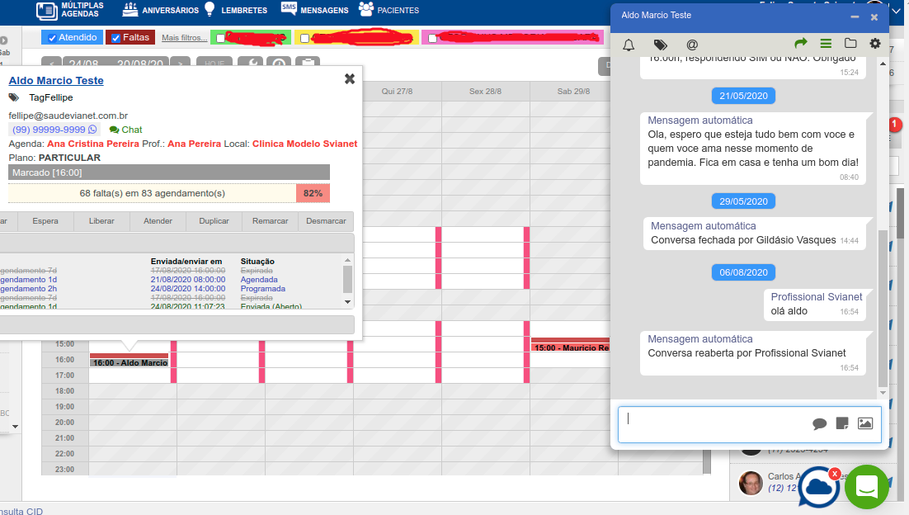This screenshot has height=515, width=909.
Task: Go to previous week arrow
Action: point(52,62)
